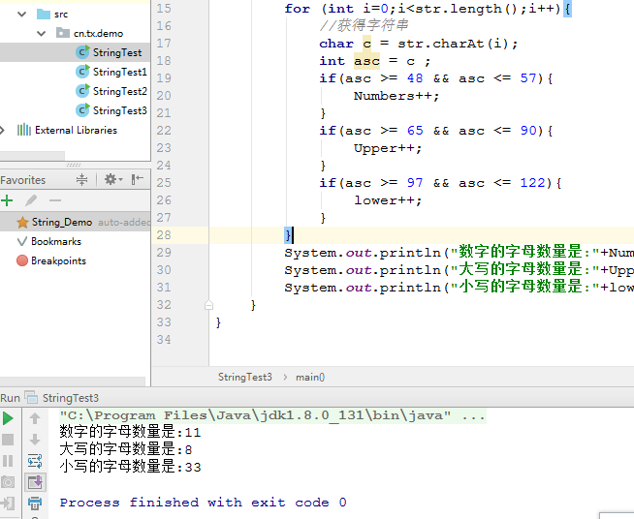
Task: Toggle soft-wrap in console
Action: pos(35,461)
